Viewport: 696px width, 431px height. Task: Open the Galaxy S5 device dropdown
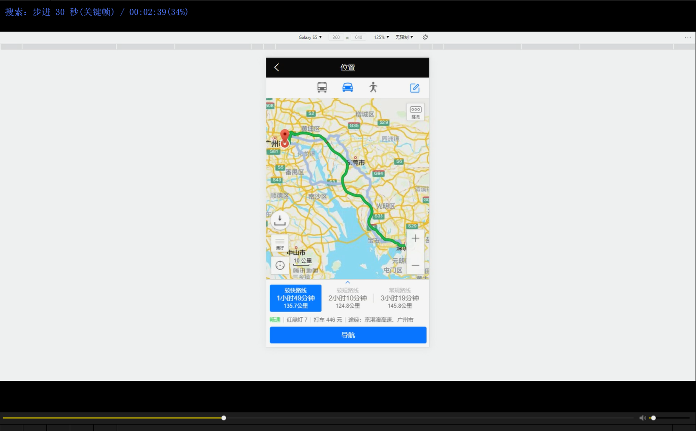pos(310,37)
